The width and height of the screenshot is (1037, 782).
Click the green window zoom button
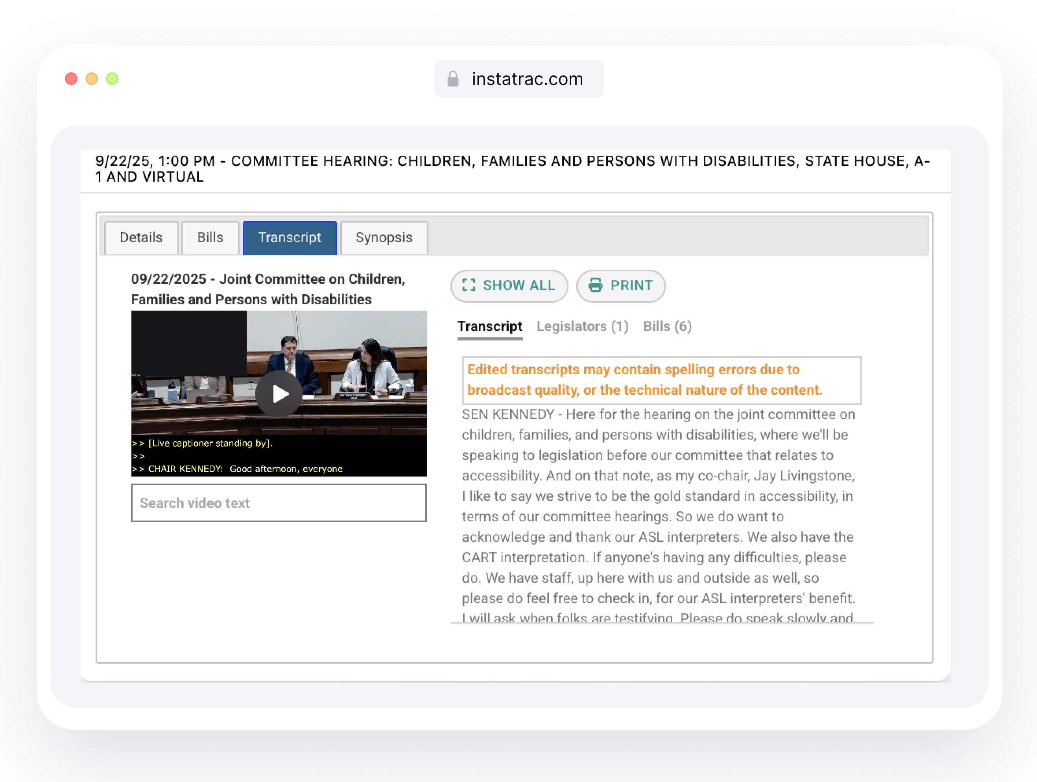coord(112,79)
